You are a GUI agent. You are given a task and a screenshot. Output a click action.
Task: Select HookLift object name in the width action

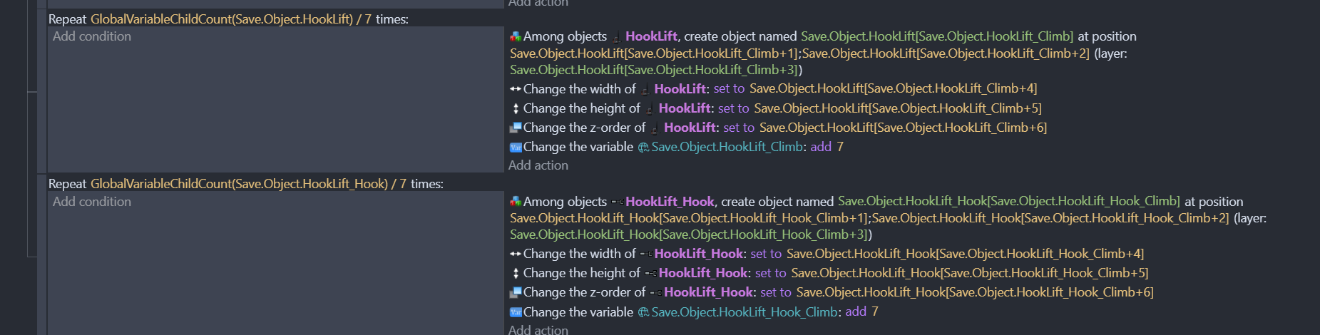(680, 89)
